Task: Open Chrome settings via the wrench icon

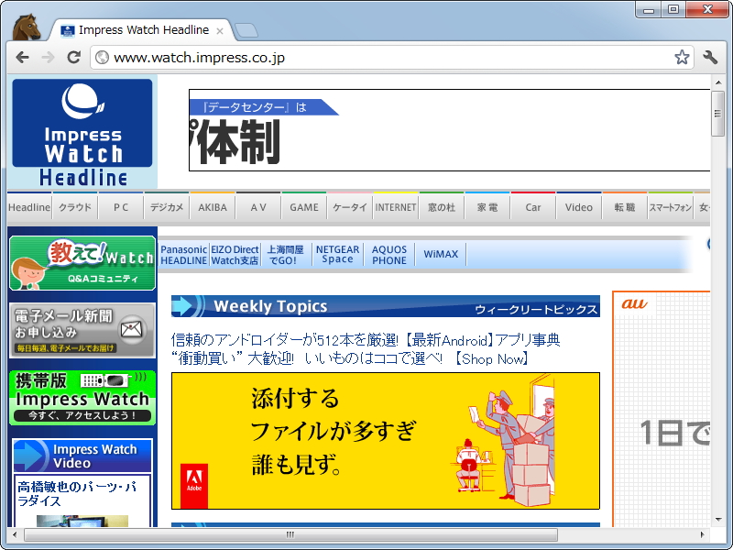Action: (x=709, y=56)
